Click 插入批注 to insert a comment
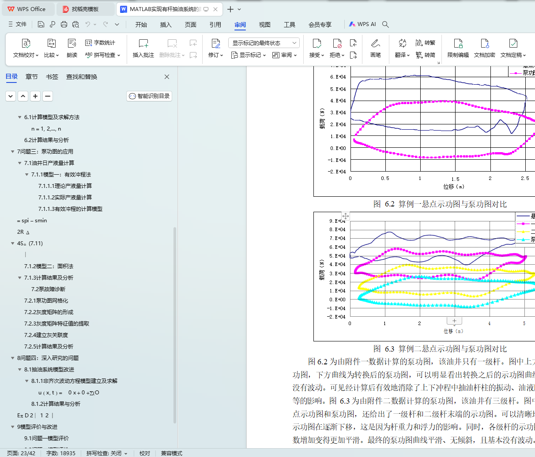 143,48
